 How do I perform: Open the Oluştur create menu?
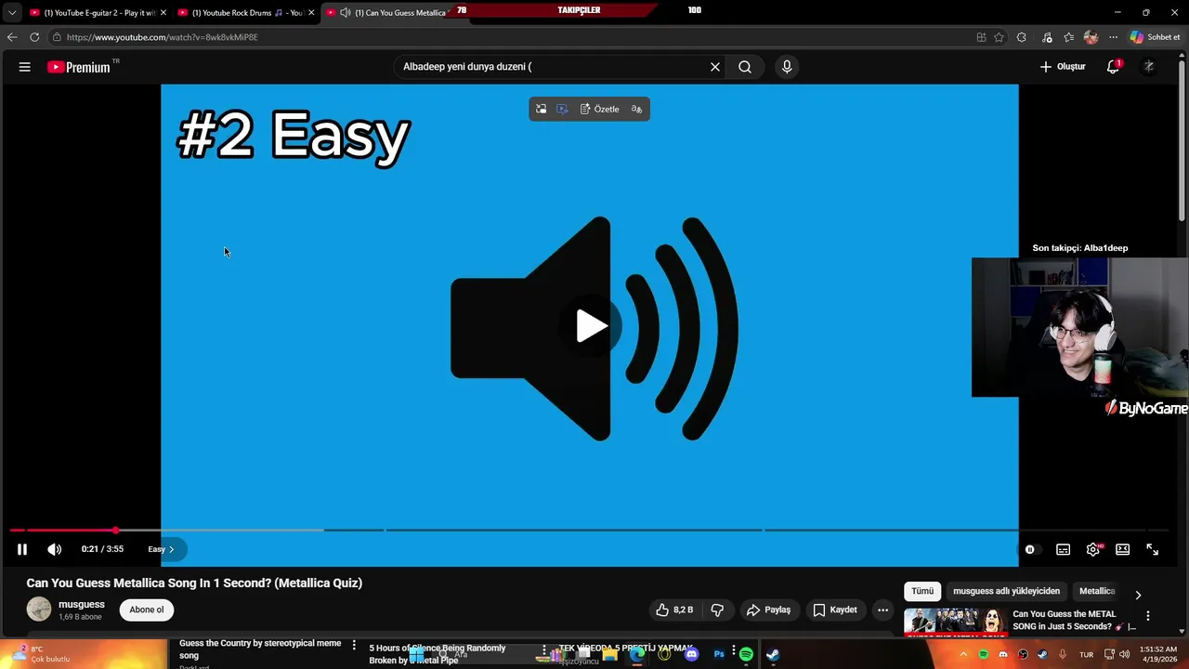(1063, 67)
